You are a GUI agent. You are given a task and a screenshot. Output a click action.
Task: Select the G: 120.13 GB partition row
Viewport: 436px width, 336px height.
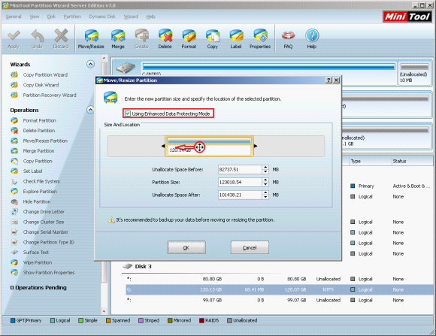coord(279,289)
